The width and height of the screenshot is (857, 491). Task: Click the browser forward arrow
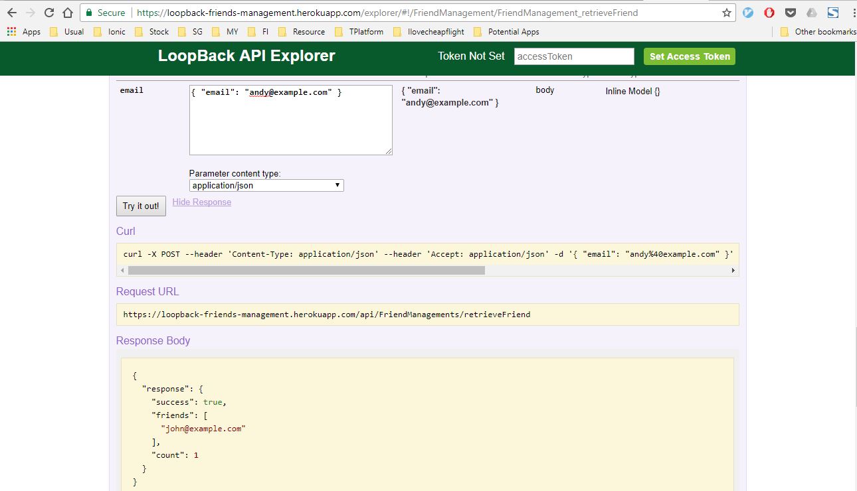click(x=31, y=13)
